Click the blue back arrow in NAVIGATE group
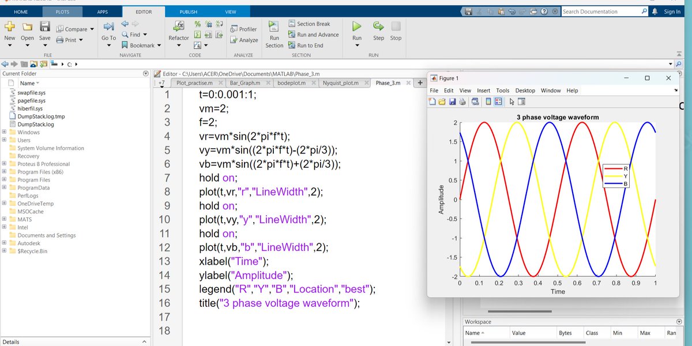 click(125, 24)
